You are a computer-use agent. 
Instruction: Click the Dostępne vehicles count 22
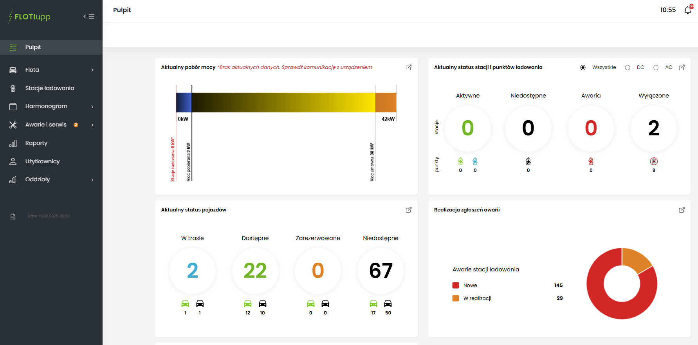point(255,271)
